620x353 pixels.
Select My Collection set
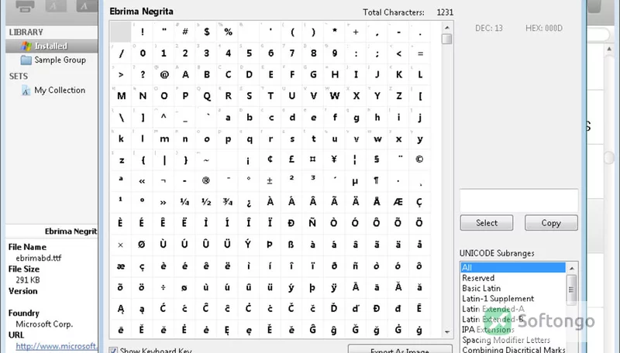[60, 90]
